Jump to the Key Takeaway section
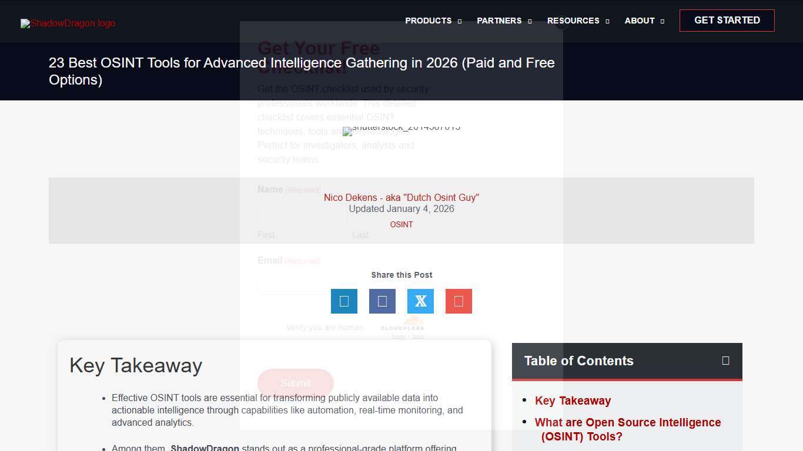Viewport: 803px width, 451px height. point(573,400)
